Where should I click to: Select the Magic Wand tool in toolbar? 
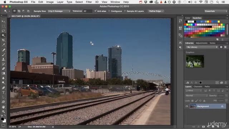tap(3, 35)
